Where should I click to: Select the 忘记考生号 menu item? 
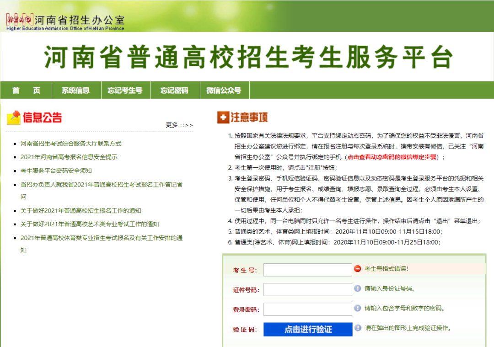coord(125,91)
